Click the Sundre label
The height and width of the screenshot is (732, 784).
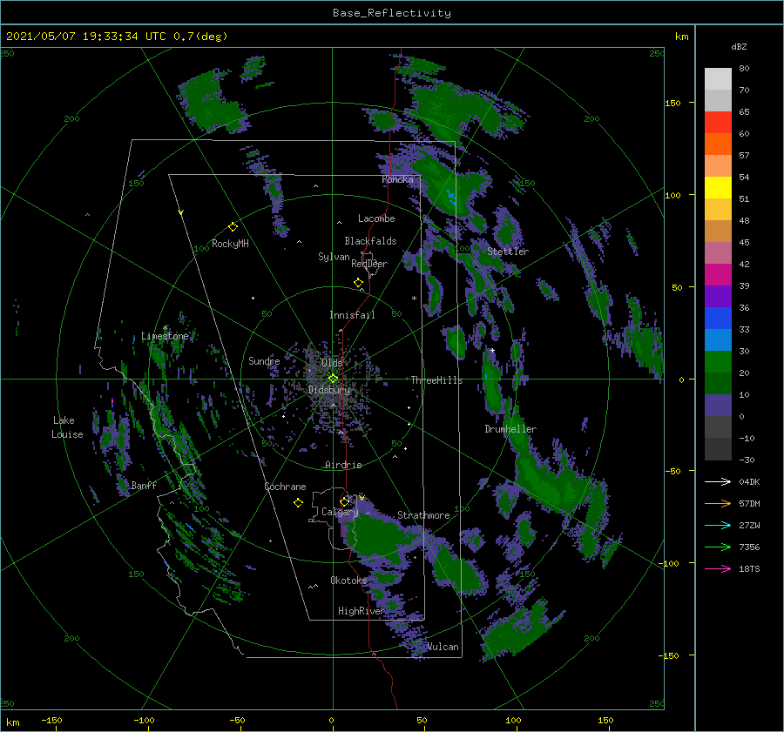(264, 361)
